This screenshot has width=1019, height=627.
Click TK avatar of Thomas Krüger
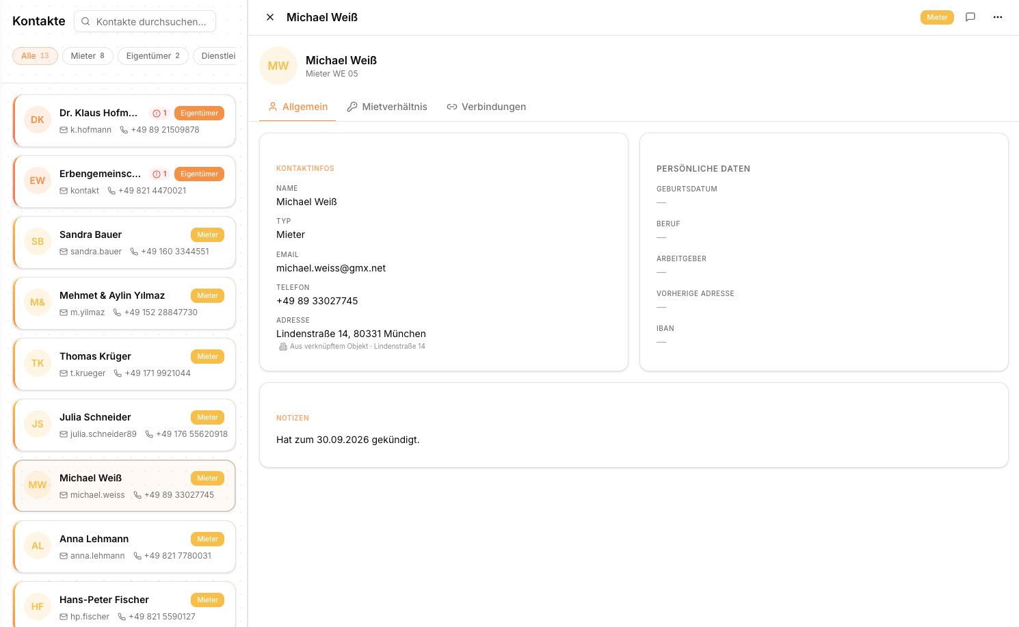(x=38, y=363)
